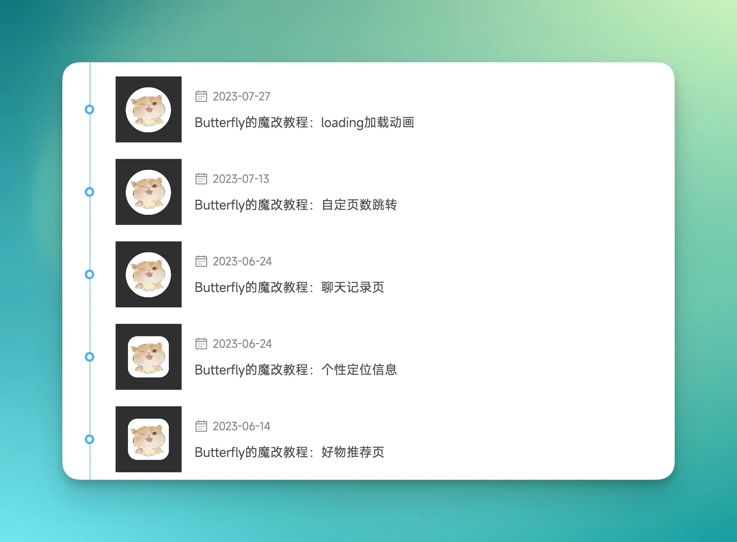Select timeline dot for the 聊天记录页 post

(89, 274)
